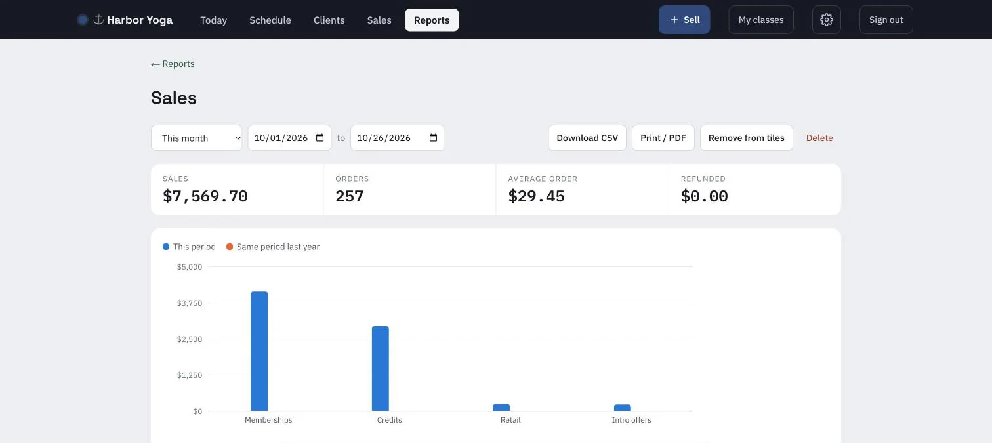Click the Harbor Yoga anchor logo

98,20
